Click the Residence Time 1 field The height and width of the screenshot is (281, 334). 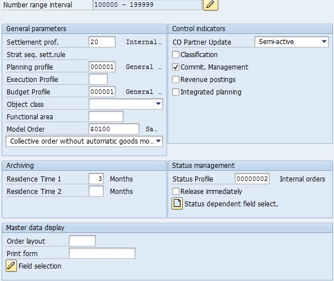point(96,179)
